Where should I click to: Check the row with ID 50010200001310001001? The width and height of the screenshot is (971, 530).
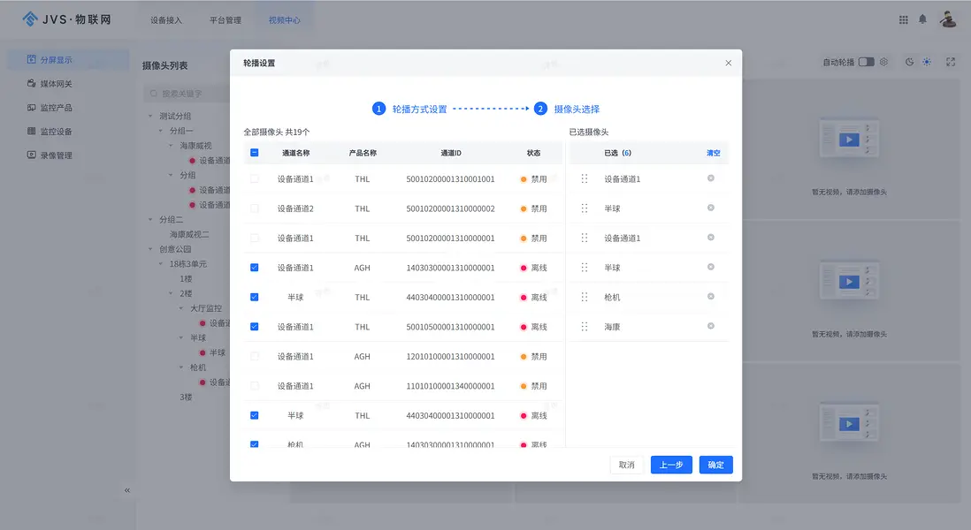[x=255, y=178]
